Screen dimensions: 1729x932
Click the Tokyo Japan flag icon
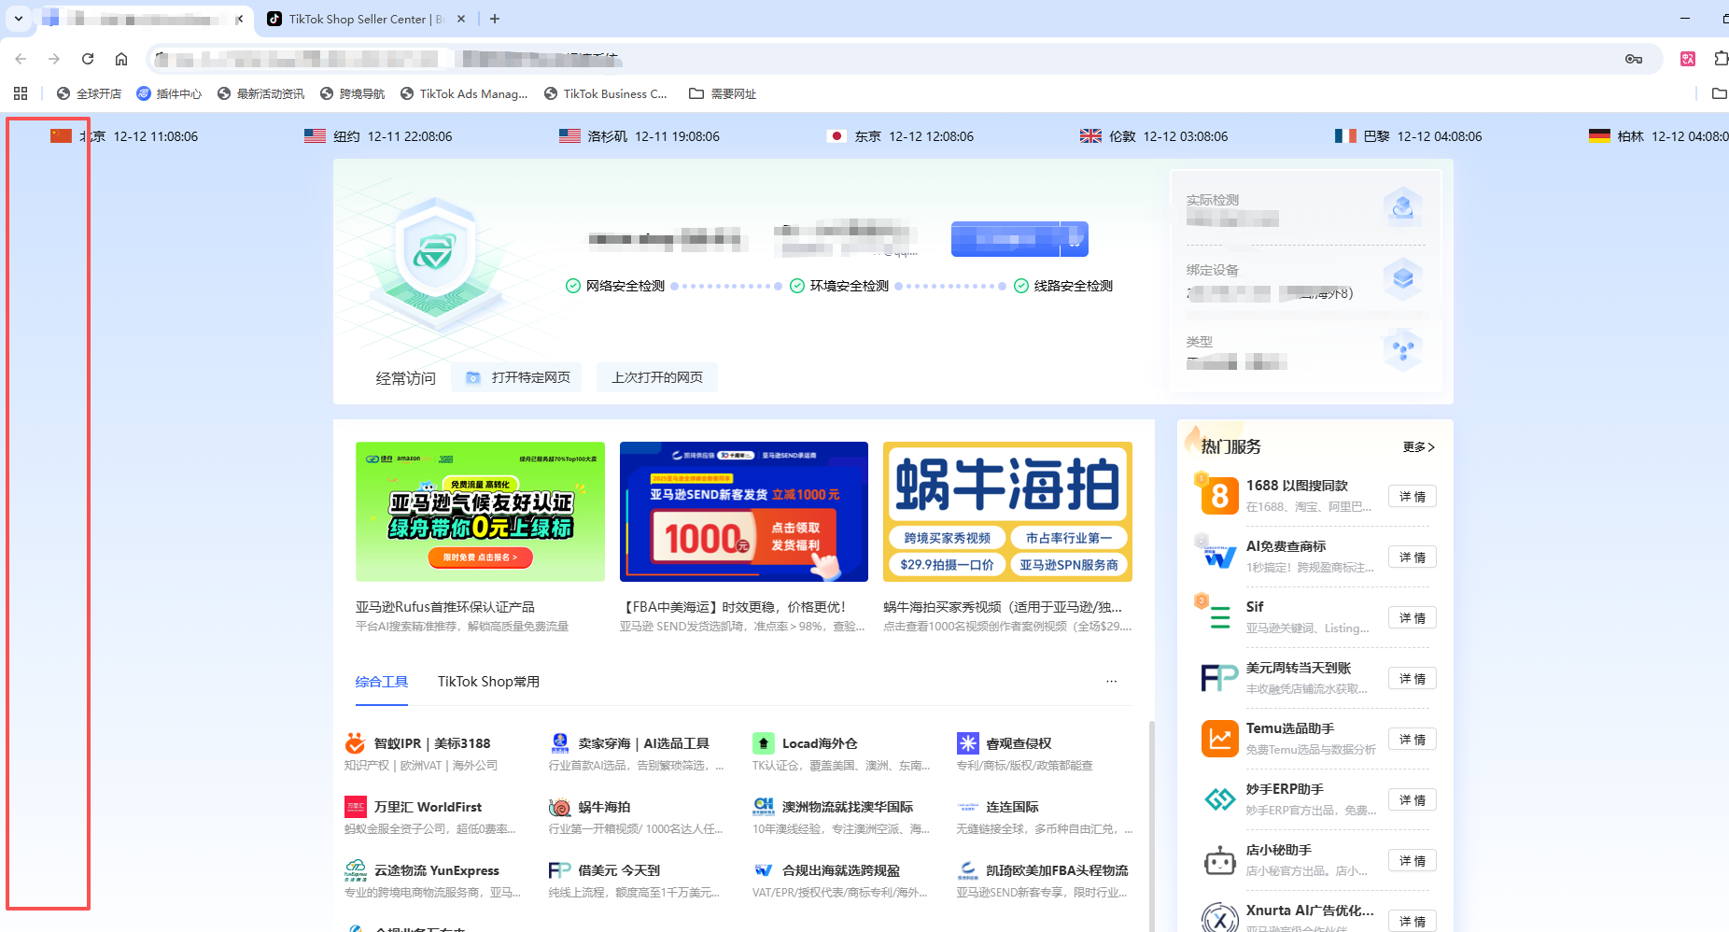click(836, 136)
